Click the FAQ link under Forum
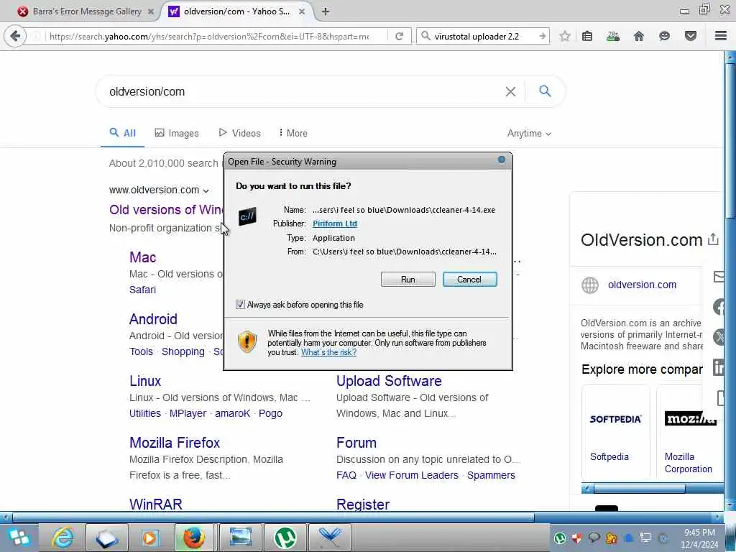736x552 pixels. pos(346,475)
